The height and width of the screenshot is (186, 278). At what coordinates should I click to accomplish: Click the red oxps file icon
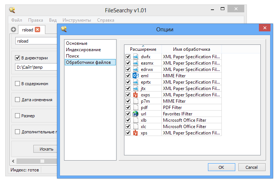[136, 95]
